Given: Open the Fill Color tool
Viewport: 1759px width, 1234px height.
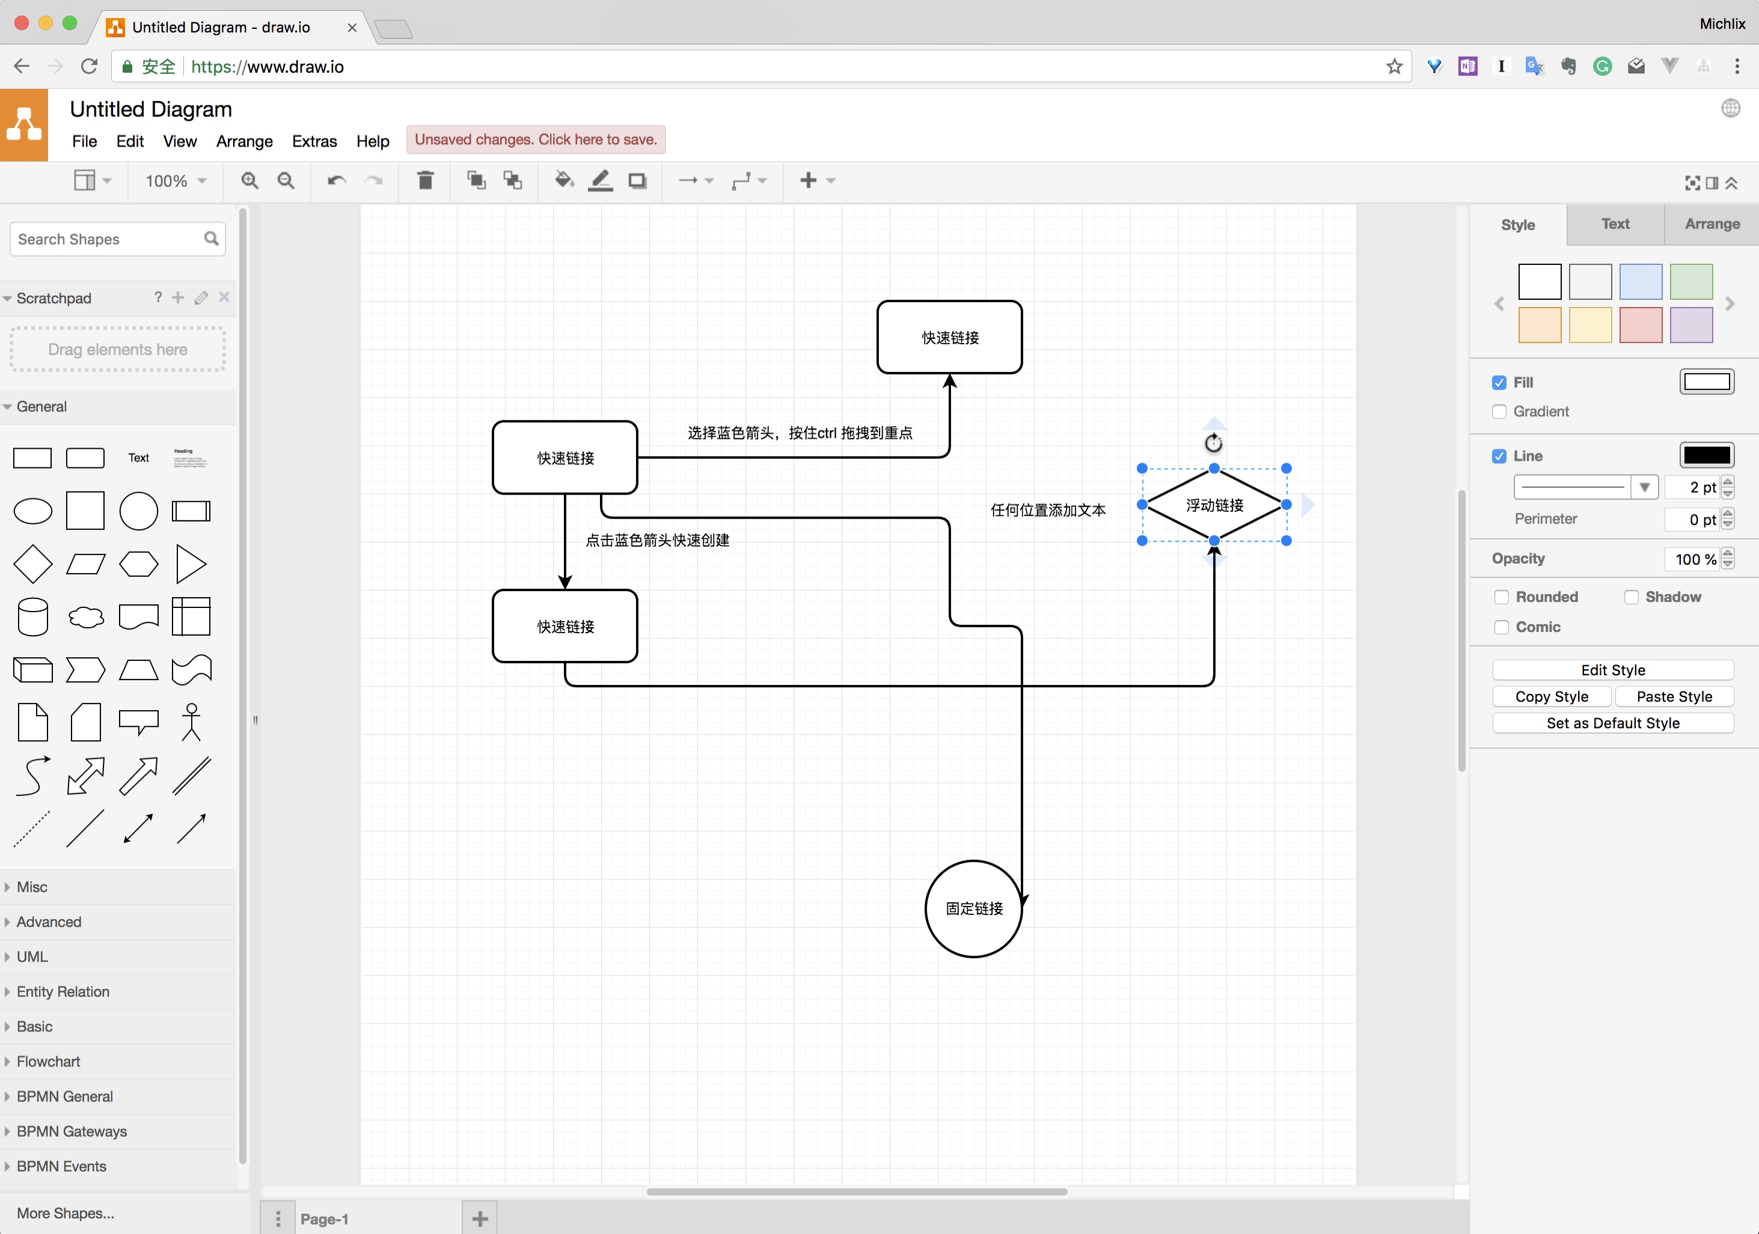Looking at the screenshot, I should coord(564,181).
